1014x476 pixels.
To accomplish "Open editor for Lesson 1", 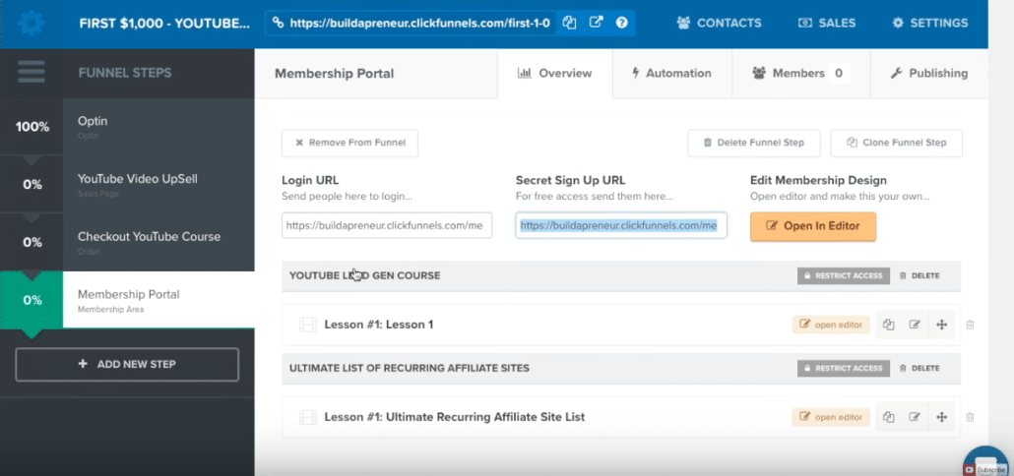I will [831, 325].
